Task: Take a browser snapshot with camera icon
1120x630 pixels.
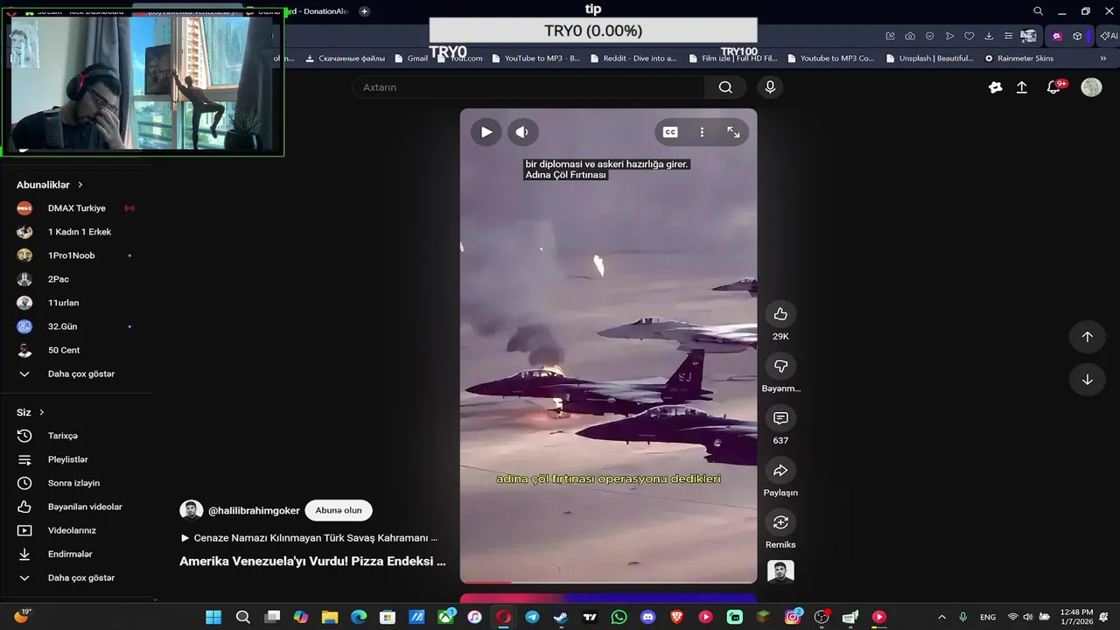Action: pyautogui.click(x=910, y=36)
